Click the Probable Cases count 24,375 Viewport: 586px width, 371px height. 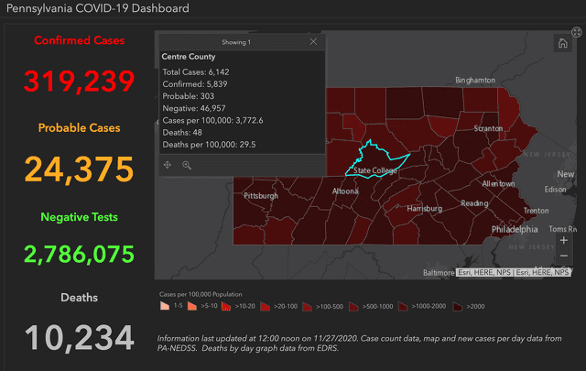tap(79, 169)
